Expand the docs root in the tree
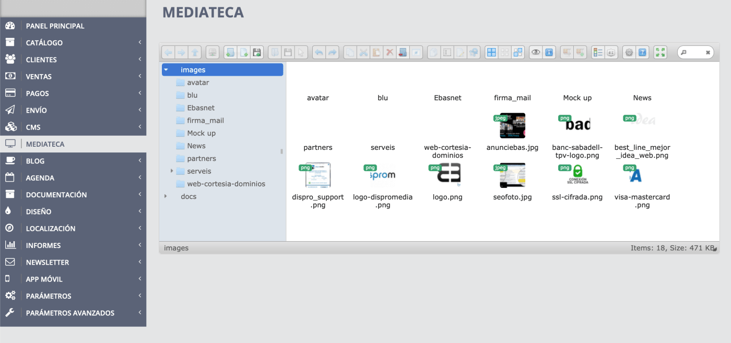This screenshot has width=731, height=343. click(x=166, y=196)
